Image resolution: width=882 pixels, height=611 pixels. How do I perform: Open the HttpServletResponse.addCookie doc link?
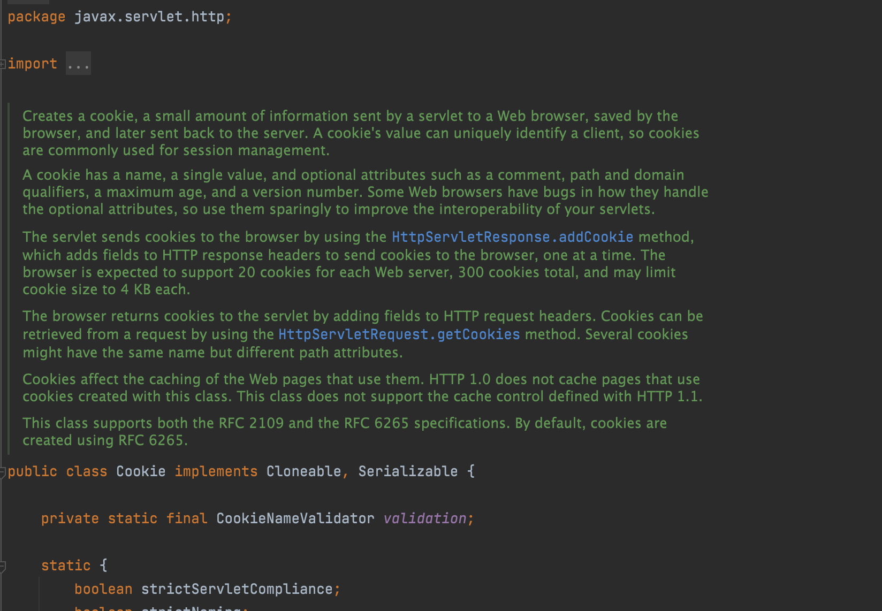[x=512, y=237]
